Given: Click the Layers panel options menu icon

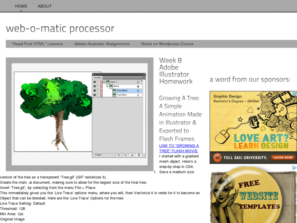Looking at the screenshot, I should [143, 77].
